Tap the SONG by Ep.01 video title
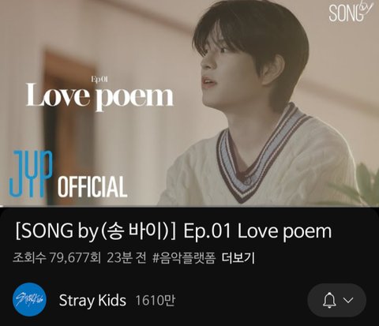 174,232
